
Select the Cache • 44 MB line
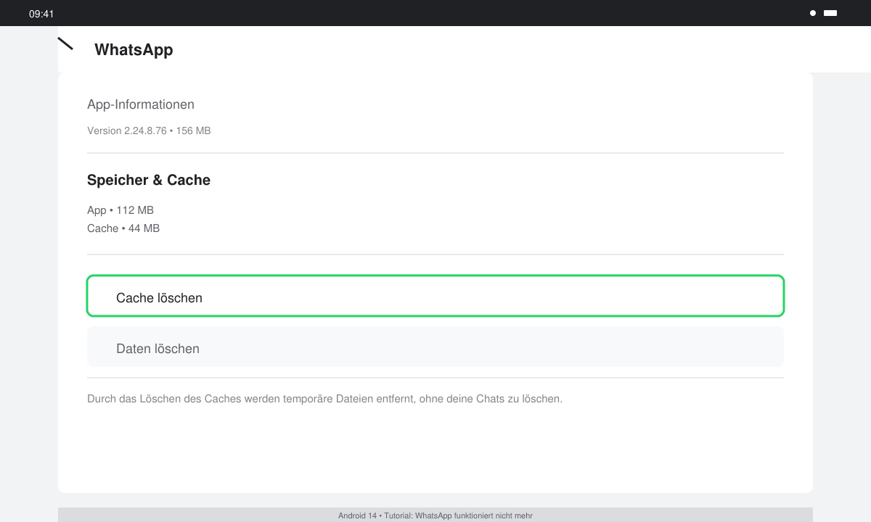pos(123,228)
